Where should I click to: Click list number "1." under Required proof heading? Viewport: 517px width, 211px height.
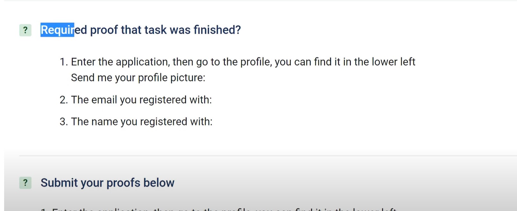pyautogui.click(x=64, y=62)
